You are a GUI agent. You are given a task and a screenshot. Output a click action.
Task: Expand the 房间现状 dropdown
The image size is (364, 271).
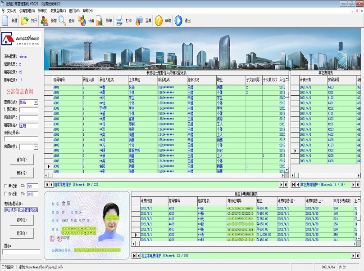pos(36,147)
